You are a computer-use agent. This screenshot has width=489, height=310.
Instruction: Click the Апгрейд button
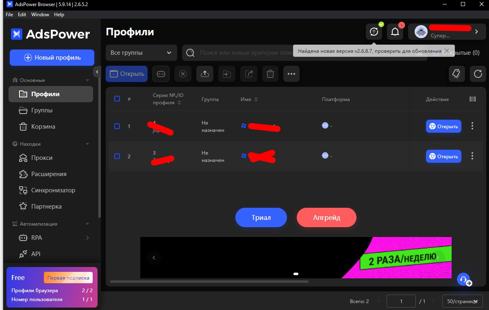(326, 217)
